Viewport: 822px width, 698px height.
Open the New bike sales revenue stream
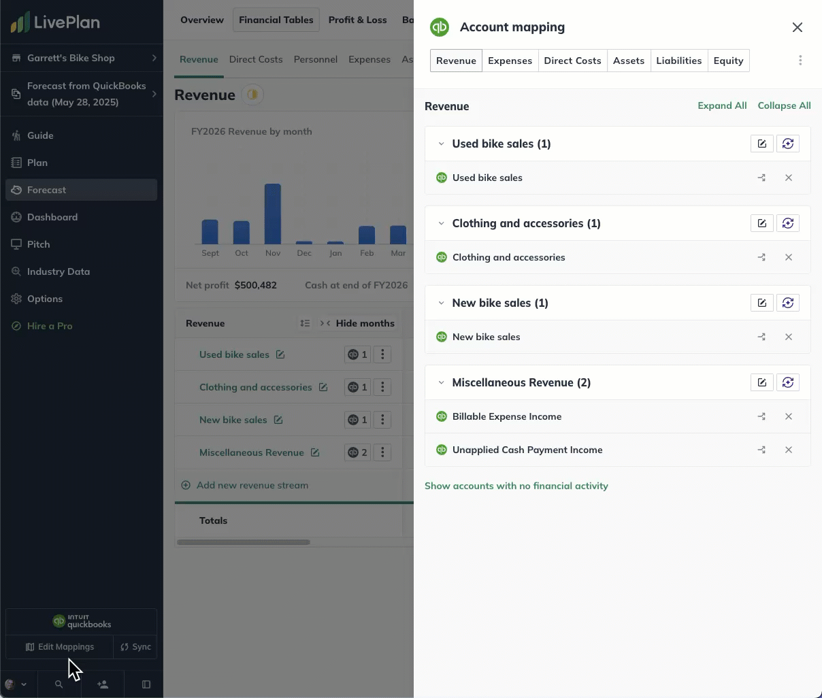233,420
